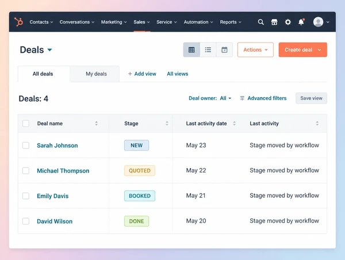This screenshot has height=260, width=345.
Task: Open the Deals title dropdown arrow
Action: pyautogui.click(x=49, y=49)
